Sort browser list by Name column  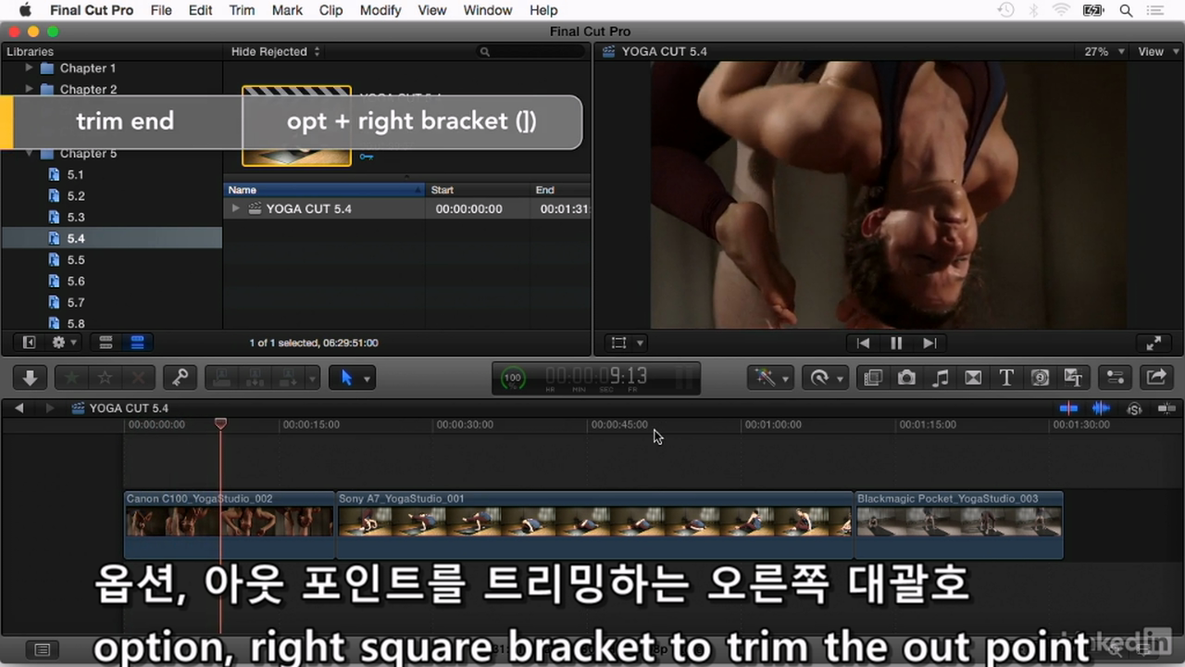(324, 190)
